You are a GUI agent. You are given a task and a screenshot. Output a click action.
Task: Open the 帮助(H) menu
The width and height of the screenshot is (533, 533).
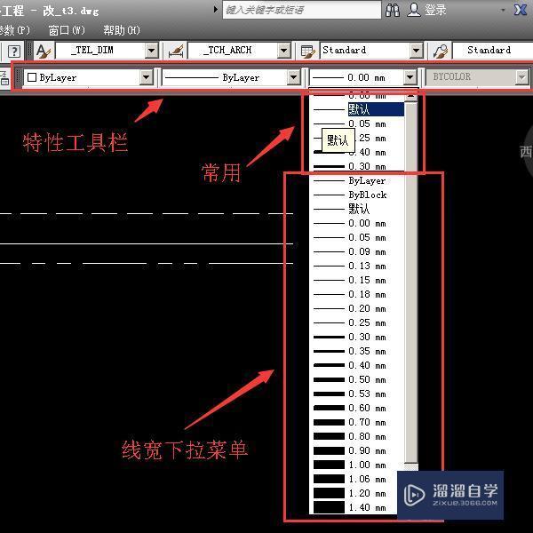click(122, 30)
